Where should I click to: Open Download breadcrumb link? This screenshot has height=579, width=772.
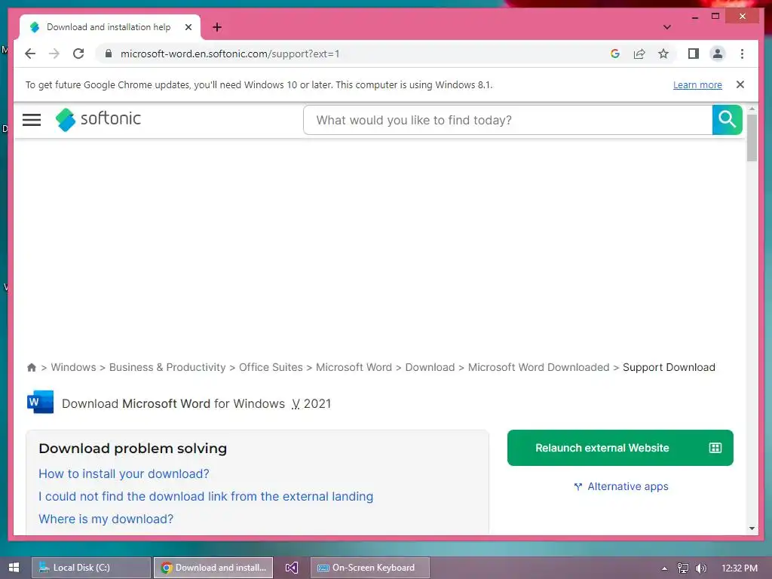click(x=430, y=367)
